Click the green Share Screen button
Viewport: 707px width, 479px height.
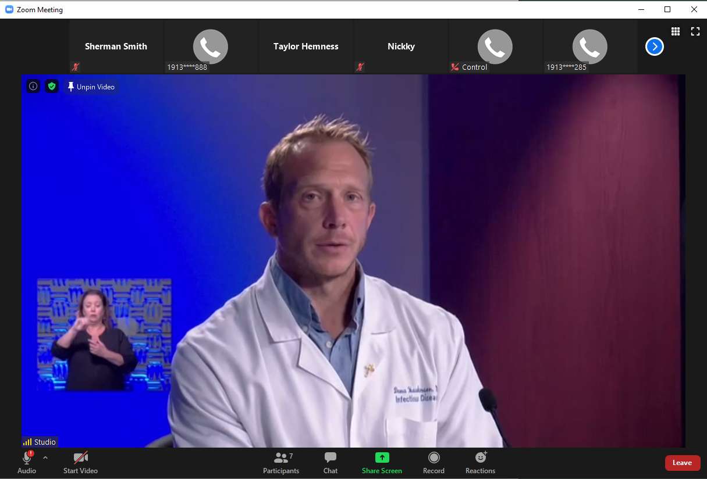coord(382,463)
